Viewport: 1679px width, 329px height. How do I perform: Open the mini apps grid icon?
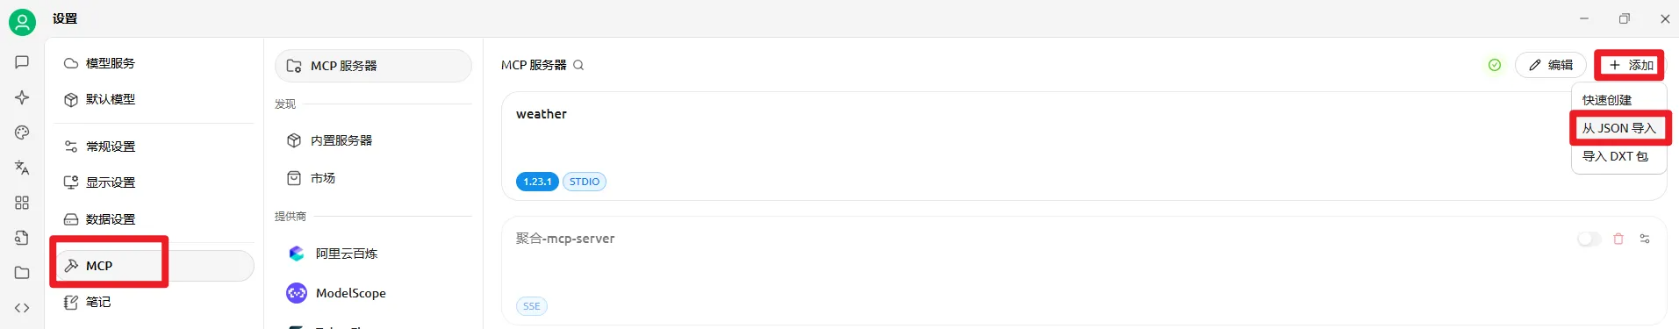pos(22,203)
